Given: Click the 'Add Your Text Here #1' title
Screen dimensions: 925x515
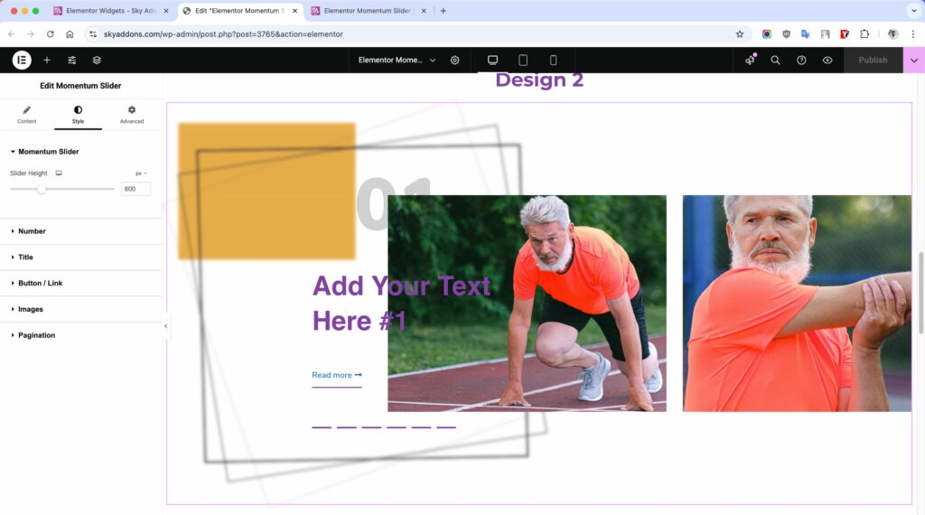Looking at the screenshot, I should point(401,304).
